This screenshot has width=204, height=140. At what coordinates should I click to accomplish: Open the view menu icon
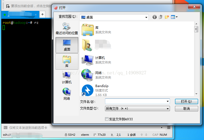[174, 17]
